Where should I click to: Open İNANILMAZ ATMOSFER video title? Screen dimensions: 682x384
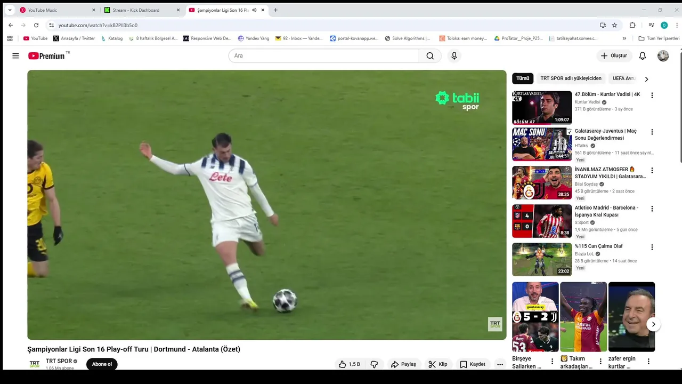(x=610, y=173)
